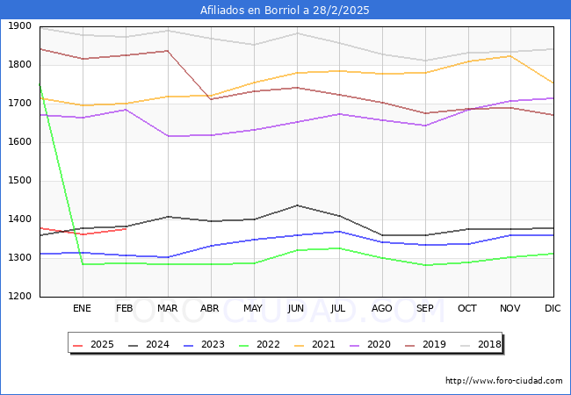The image size is (571, 395).
Task: Select the '2019' legend label
Action: 434,344
